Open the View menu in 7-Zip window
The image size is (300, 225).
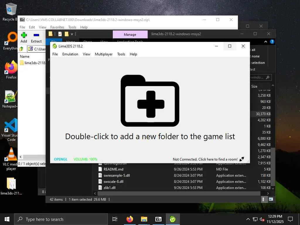point(42,27)
